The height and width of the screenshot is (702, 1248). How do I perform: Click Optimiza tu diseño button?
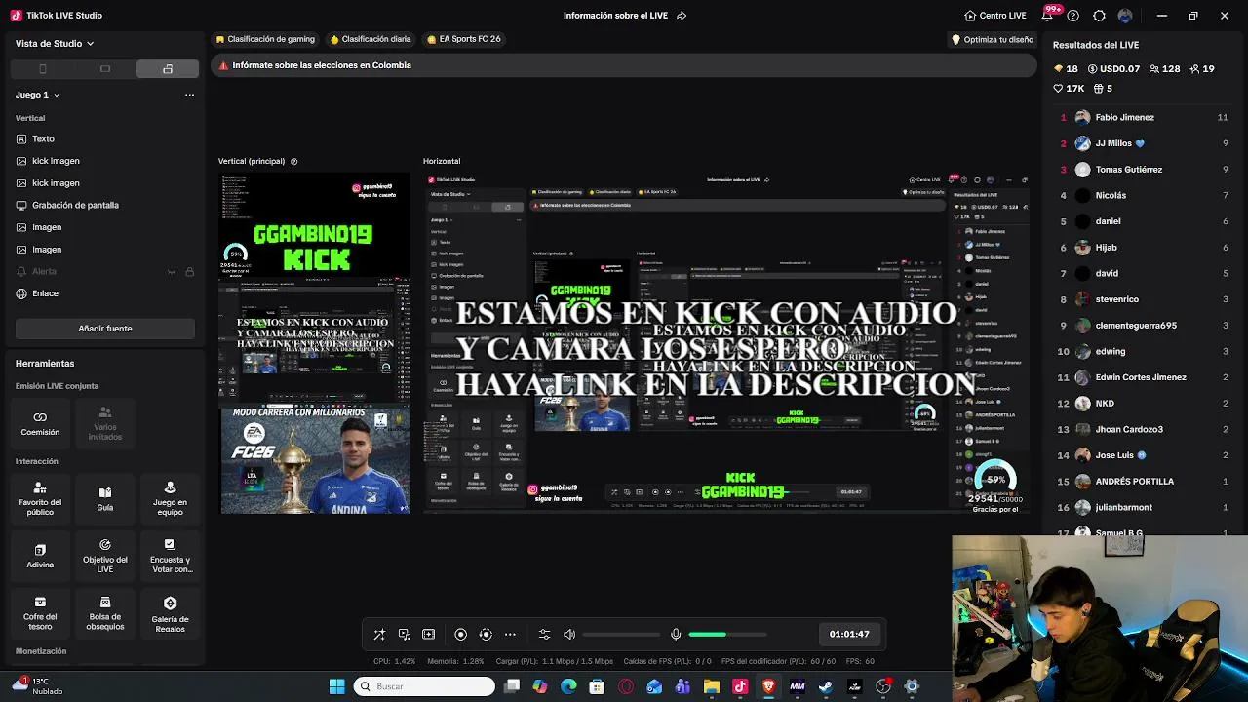click(x=993, y=40)
